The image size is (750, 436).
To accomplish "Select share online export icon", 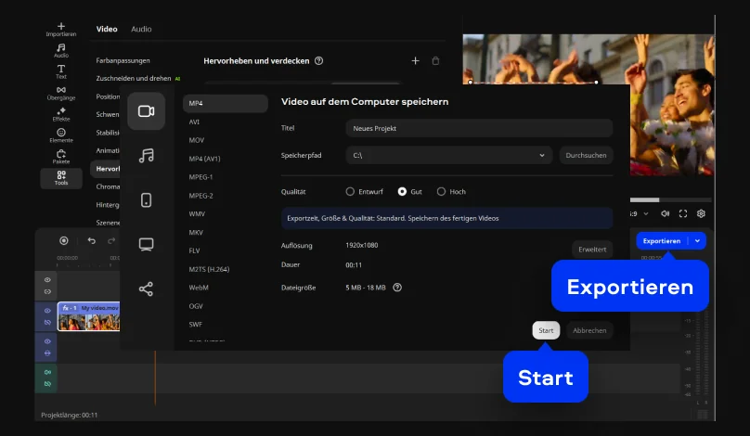I will click(x=146, y=289).
